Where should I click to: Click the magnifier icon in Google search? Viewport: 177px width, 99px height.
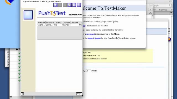click(170, 5)
